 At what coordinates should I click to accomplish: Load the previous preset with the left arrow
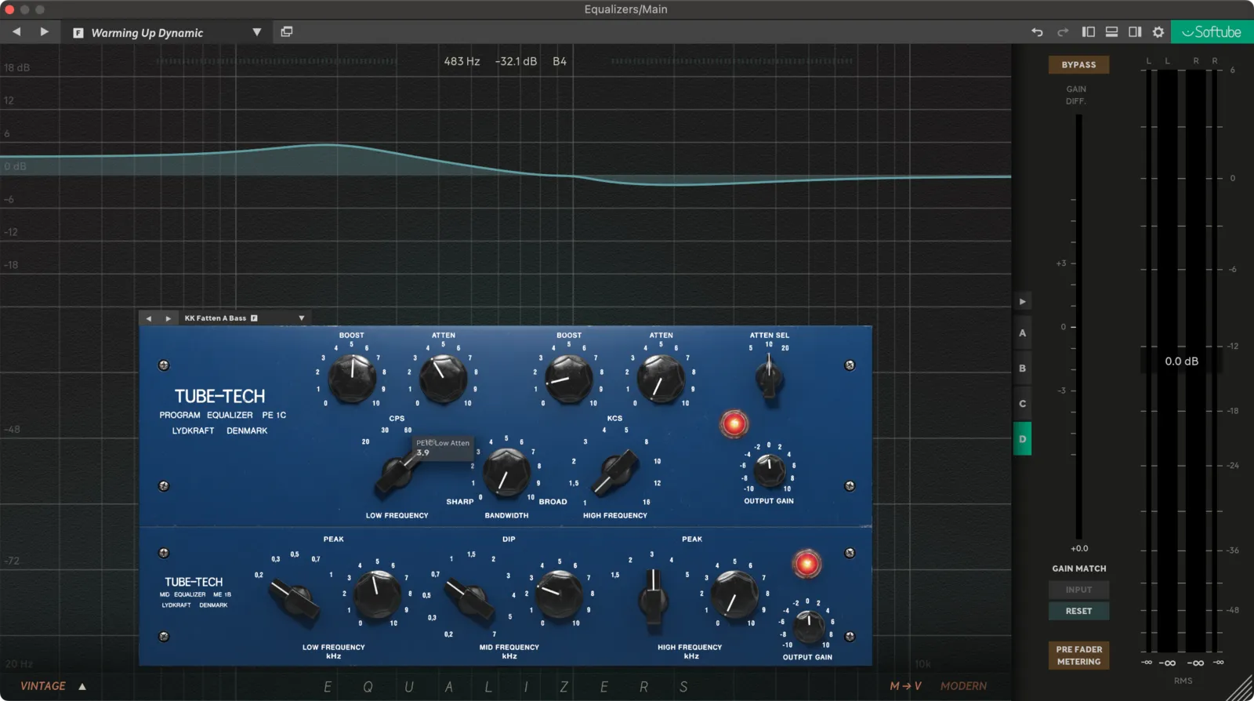pyautogui.click(x=16, y=32)
